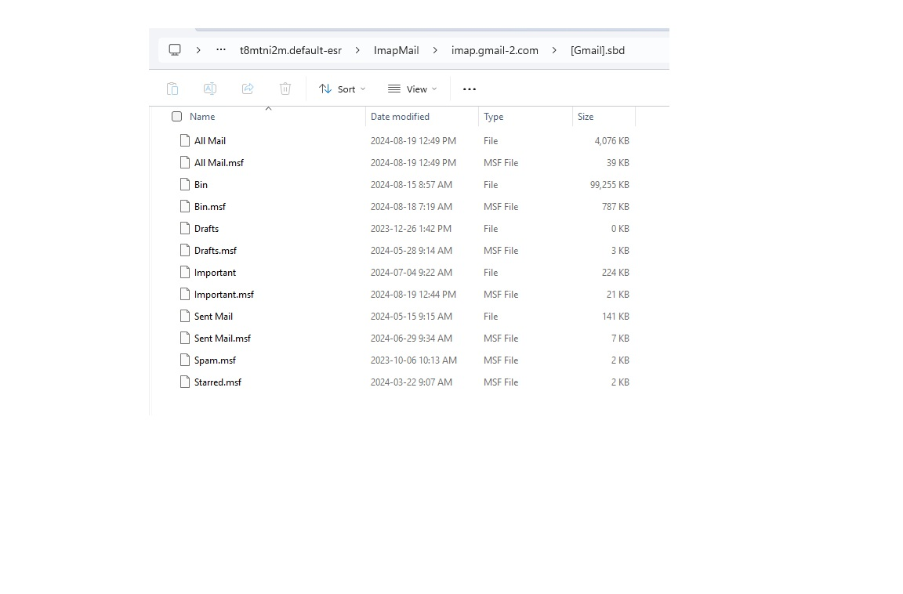Click the This PC monitor icon

pyautogui.click(x=175, y=50)
